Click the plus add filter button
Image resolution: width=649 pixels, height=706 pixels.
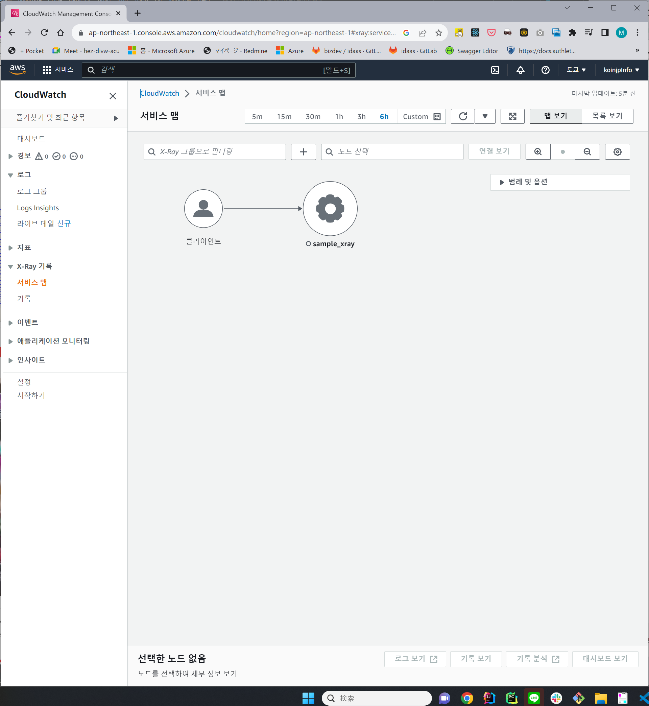pyautogui.click(x=303, y=152)
